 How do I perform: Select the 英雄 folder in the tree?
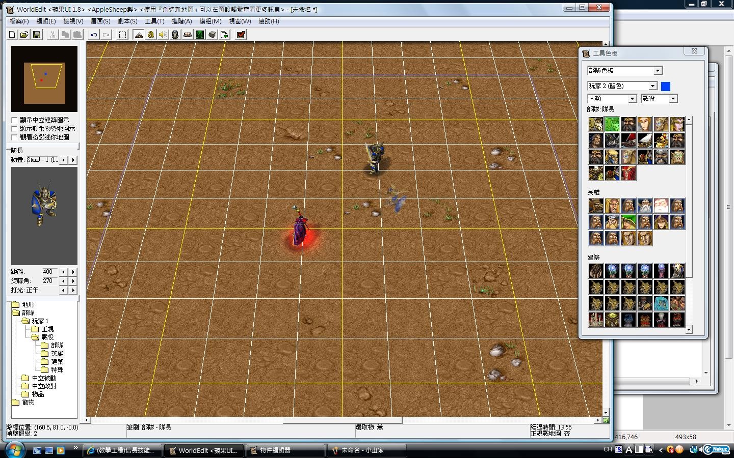[x=52, y=354]
